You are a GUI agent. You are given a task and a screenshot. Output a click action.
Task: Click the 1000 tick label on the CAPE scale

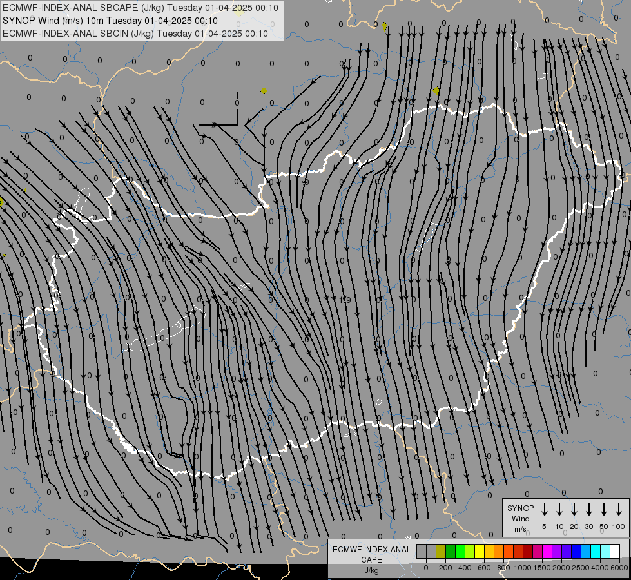(522, 568)
